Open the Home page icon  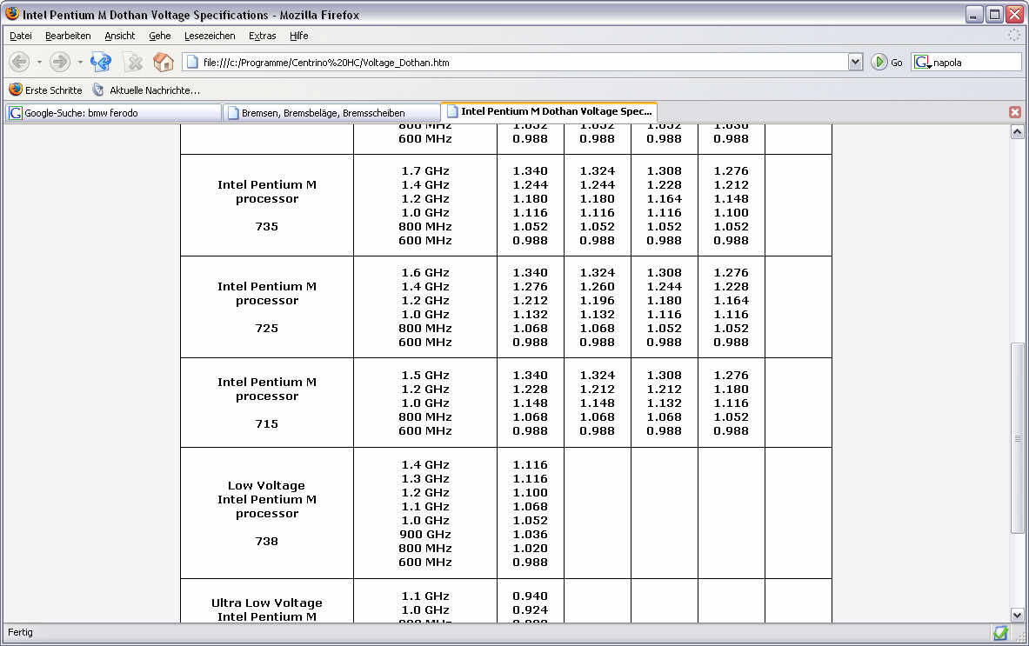164,63
